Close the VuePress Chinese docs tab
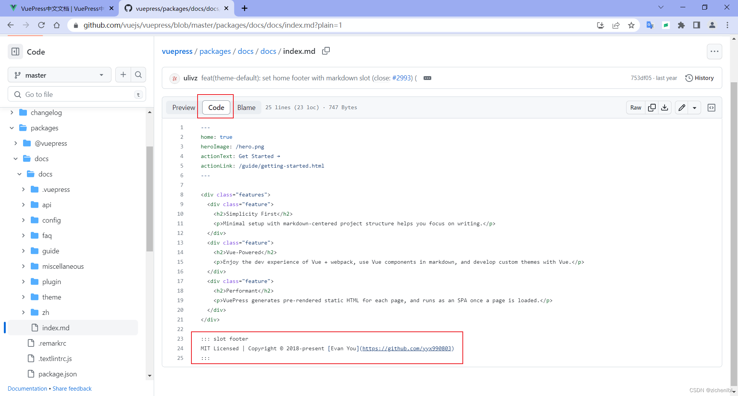The height and width of the screenshot is (396, 738). (111, 8)
